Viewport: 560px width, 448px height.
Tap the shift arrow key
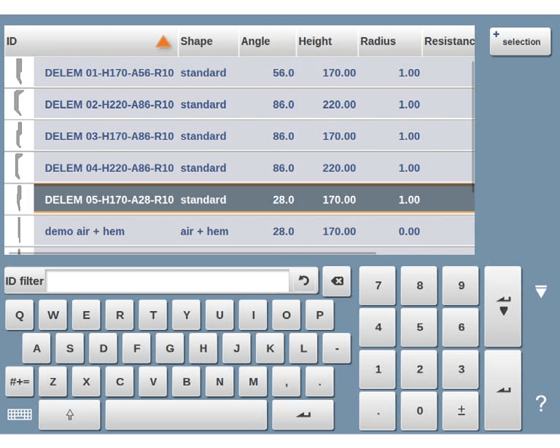coord(70,414)
